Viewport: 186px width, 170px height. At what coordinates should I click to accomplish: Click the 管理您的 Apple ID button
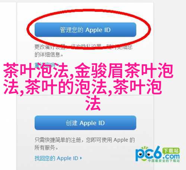[x=85, y=30]
